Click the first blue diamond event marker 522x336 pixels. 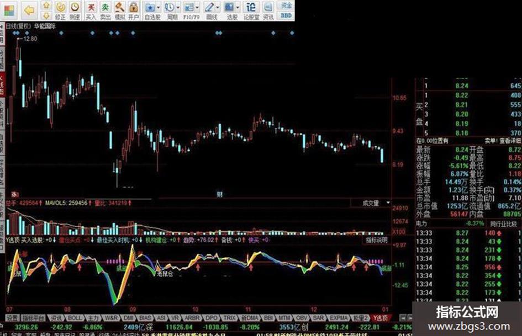click(x=14, y=33)
